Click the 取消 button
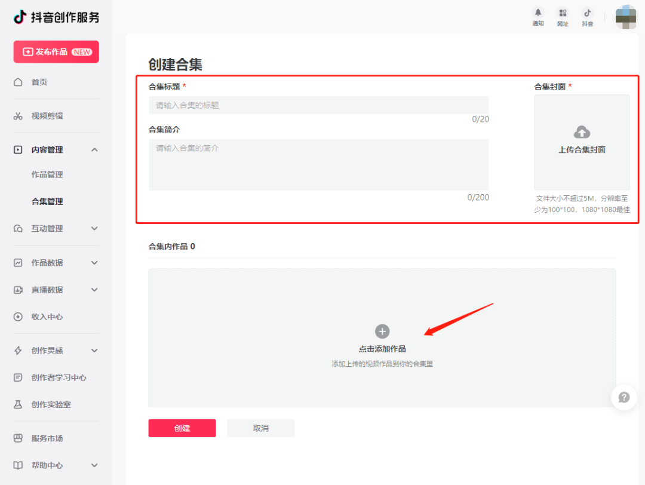The height and width of the screenshot is (485, 645). pos(261,428)
